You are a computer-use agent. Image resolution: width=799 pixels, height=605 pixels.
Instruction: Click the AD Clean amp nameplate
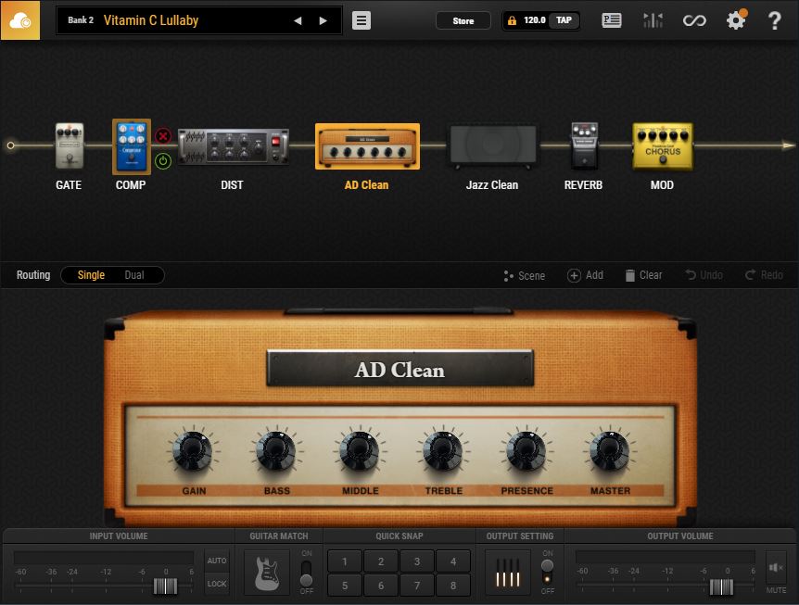(400, 370)
